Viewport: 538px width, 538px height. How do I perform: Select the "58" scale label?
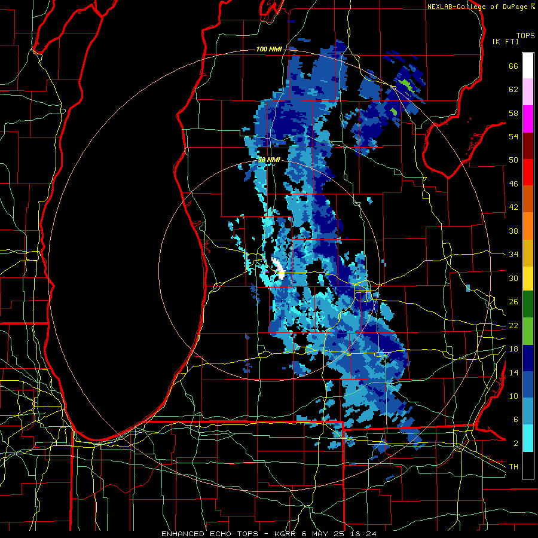click(x=513, y=113)
